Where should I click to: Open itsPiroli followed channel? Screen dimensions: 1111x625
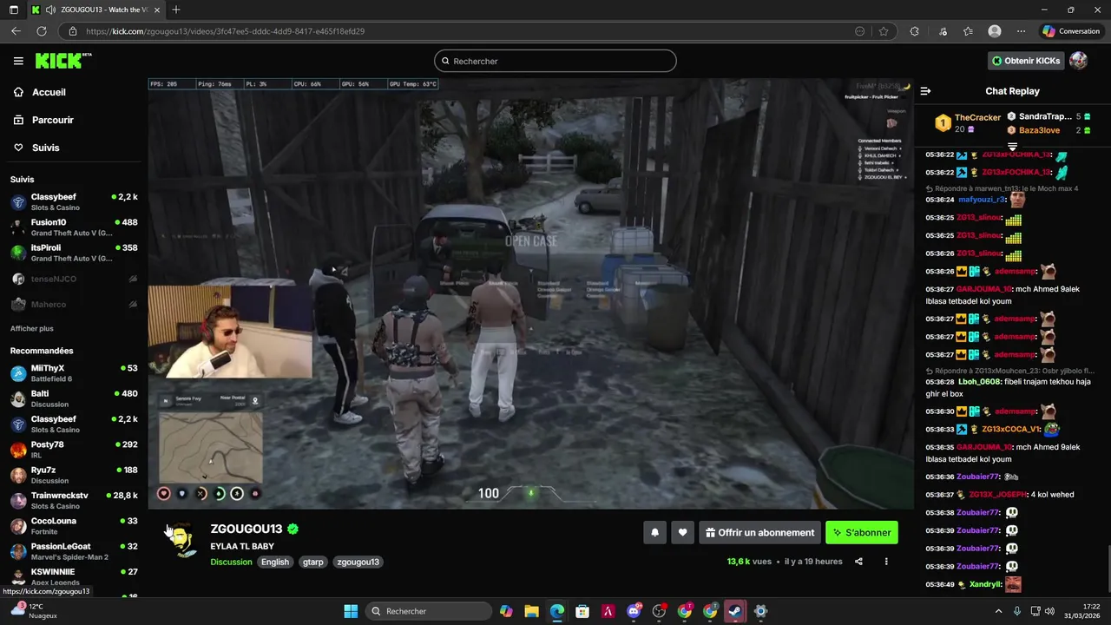coord(74,253)
